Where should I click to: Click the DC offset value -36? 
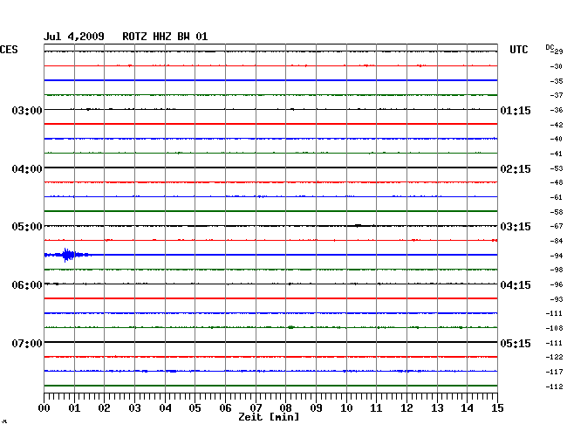point(557,110)
